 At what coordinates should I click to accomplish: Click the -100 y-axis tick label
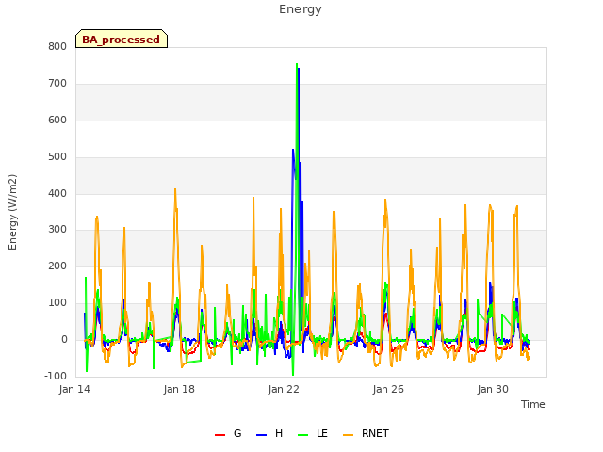tap(56, 376)
